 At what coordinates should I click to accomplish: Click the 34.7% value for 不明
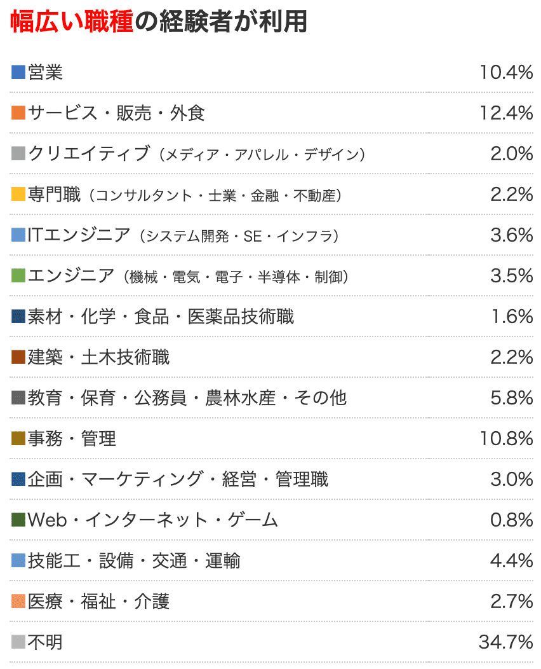pyautogui.click(x=505, y=642)
